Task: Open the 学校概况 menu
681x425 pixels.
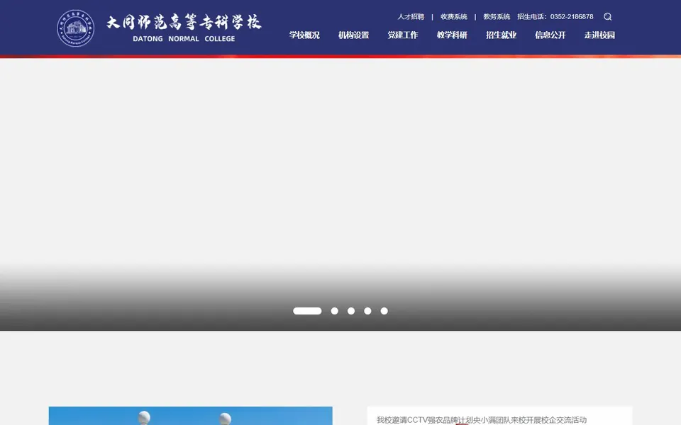Action: pos(304,35)
